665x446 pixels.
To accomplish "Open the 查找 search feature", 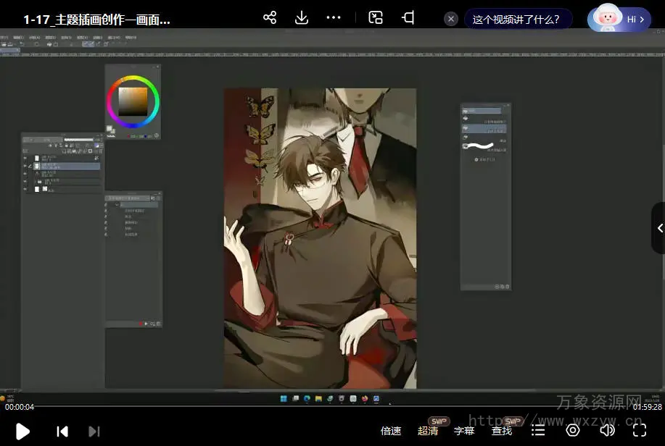I will tap(502, 431).
